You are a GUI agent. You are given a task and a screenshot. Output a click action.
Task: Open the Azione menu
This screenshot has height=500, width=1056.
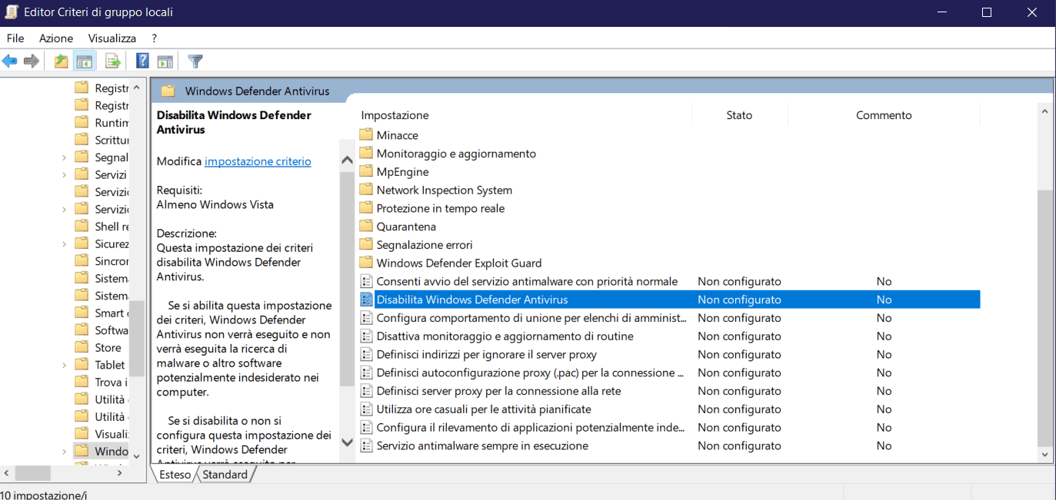[x=56, y=38]
